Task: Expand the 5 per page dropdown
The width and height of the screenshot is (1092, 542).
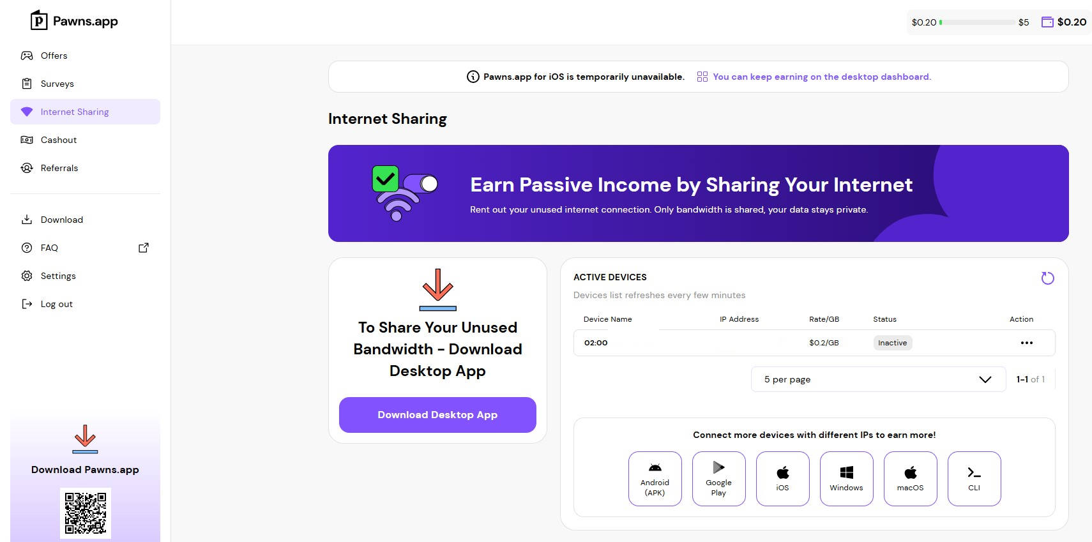Action: coord(878,379)
